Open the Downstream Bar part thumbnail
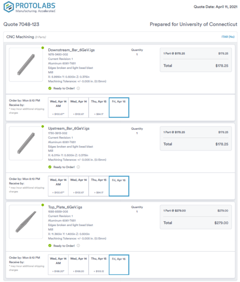The height and width of the screenshot is (282, 240). (x=26, y=64)
